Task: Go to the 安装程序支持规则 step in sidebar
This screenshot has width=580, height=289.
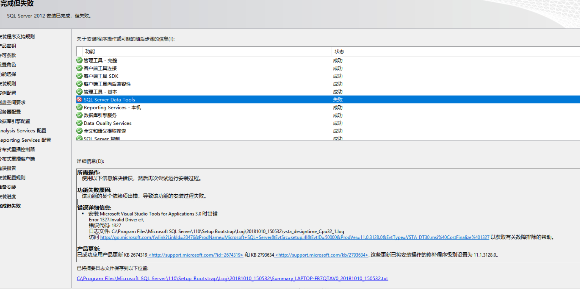Action: pos(17,37)
